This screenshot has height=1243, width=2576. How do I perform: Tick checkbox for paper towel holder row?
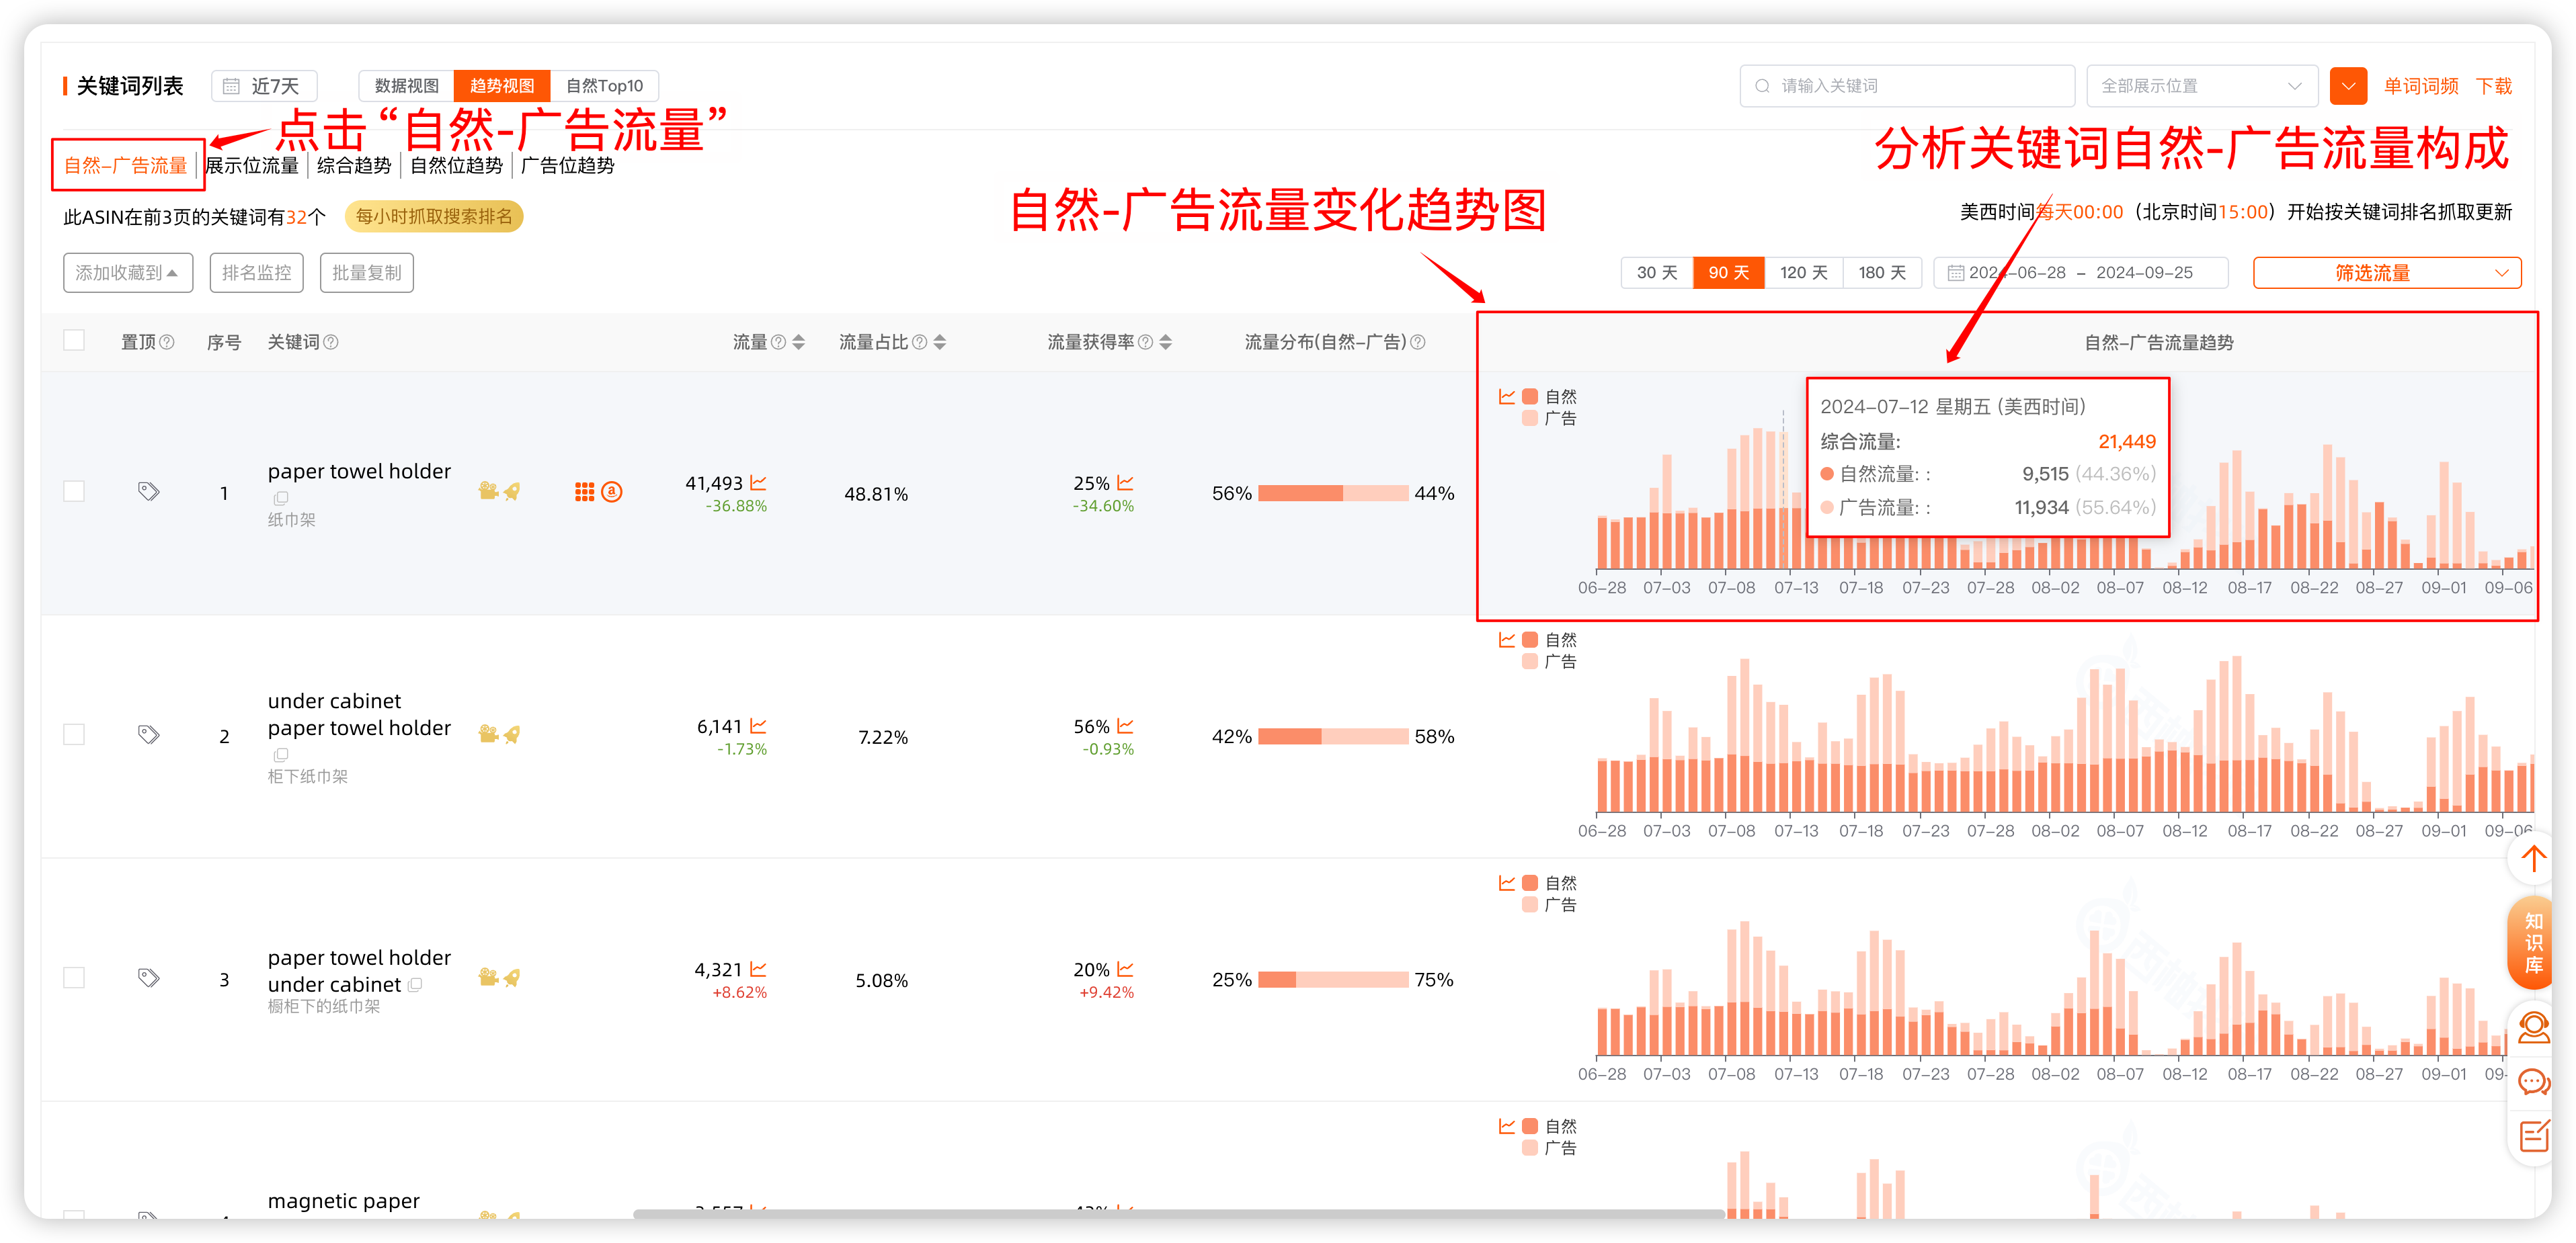click(x=74, y=492)
